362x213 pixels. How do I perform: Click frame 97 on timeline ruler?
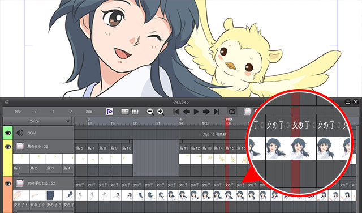coord(182,123)
